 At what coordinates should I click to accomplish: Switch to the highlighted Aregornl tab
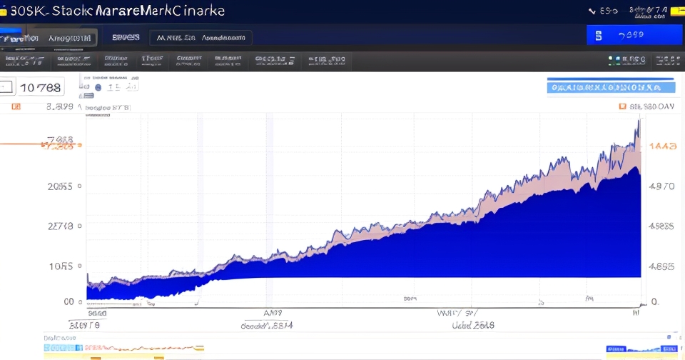69,38
